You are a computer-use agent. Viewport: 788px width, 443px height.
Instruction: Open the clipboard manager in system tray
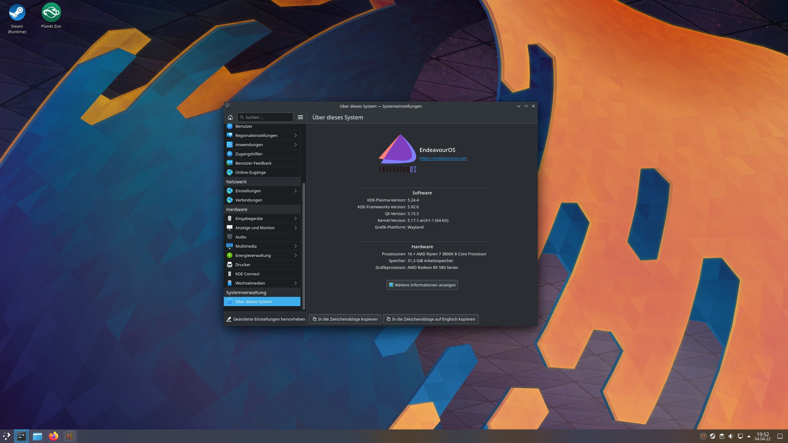pos(722,436)
